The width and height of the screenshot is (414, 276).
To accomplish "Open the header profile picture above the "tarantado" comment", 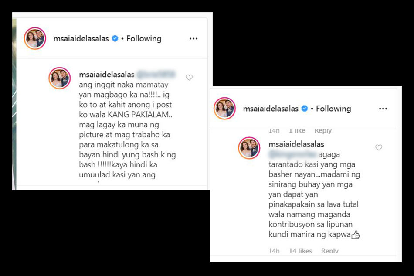I will [225, 108].
